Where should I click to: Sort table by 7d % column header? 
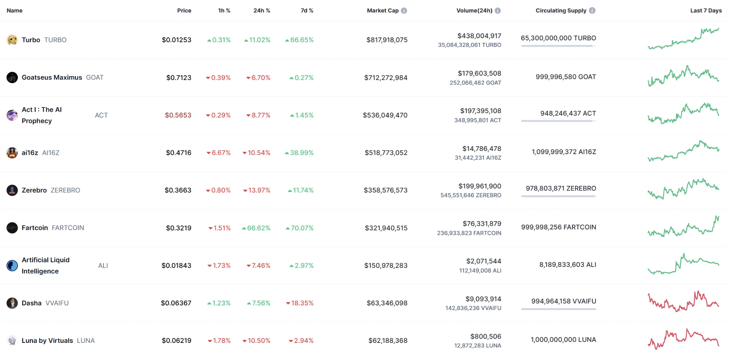pyautogui.click(x=307, y=11)
